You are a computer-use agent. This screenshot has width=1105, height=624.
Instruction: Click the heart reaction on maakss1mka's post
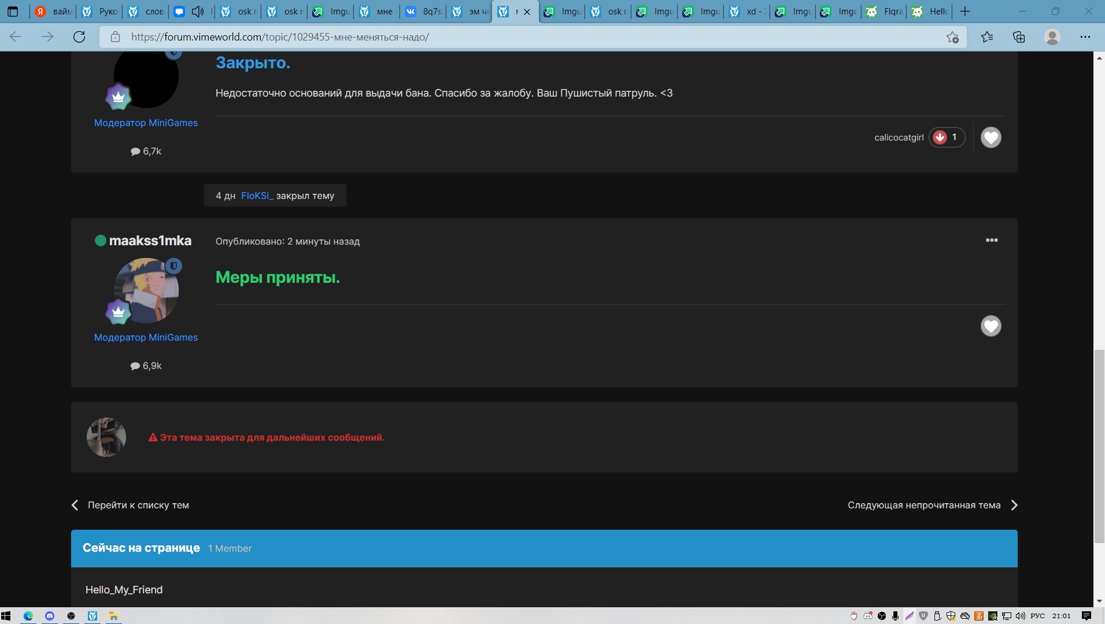pos(991,326)
